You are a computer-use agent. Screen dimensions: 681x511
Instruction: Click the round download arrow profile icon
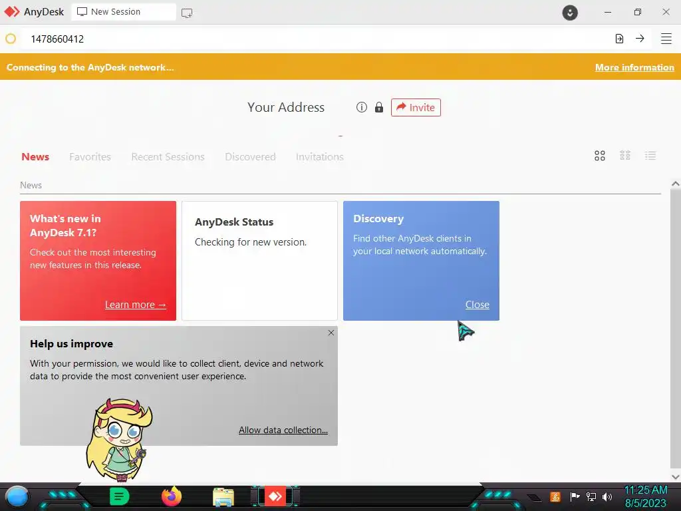click(x=570, y=12)
